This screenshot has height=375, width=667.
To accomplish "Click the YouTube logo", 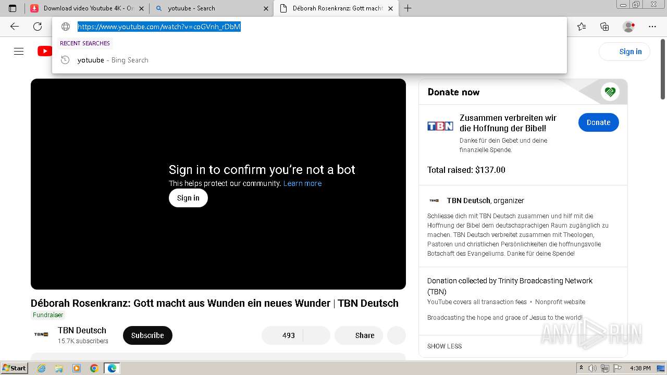I will click(45, 51).
